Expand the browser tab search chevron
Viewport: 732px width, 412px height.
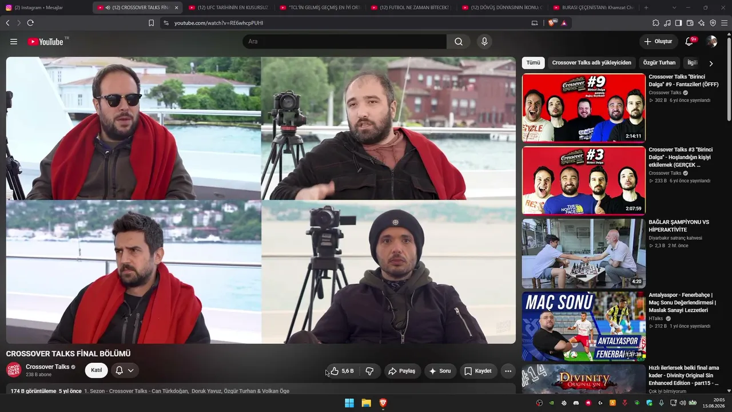(x=674, y=7)
